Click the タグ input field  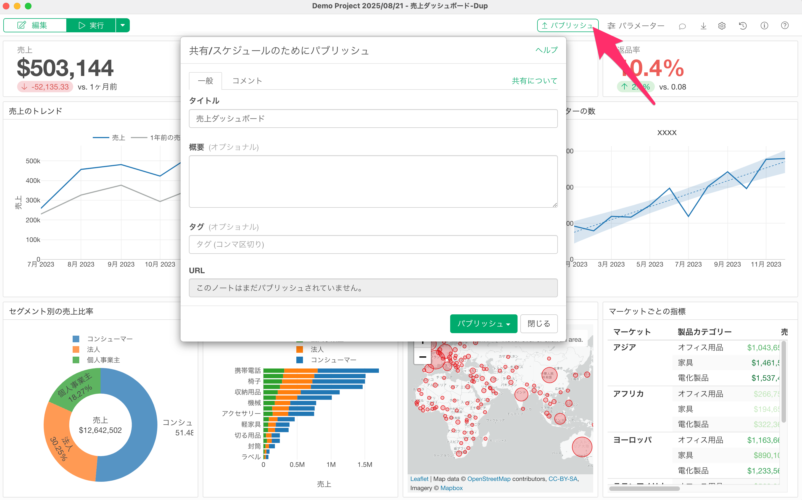click(373, 244)
